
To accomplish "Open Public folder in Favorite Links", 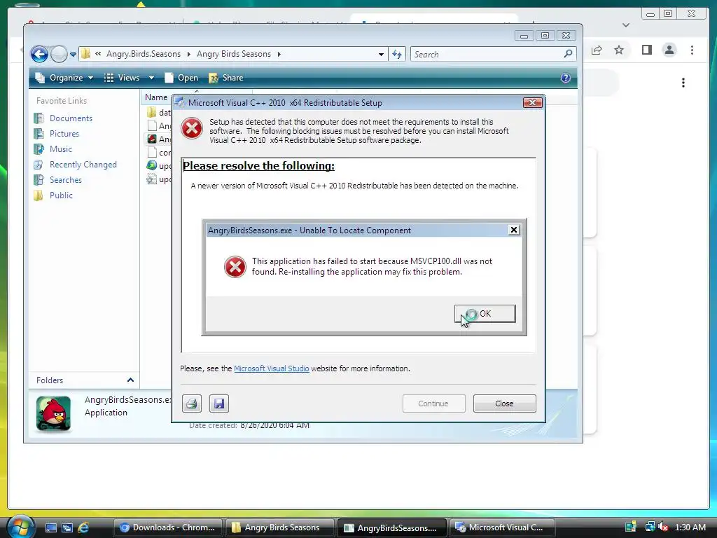I will click(x=62, y=195).
